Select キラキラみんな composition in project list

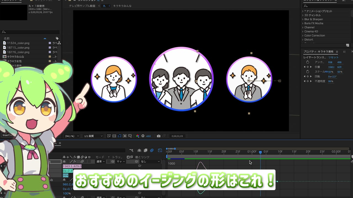[x=15, y=57]
